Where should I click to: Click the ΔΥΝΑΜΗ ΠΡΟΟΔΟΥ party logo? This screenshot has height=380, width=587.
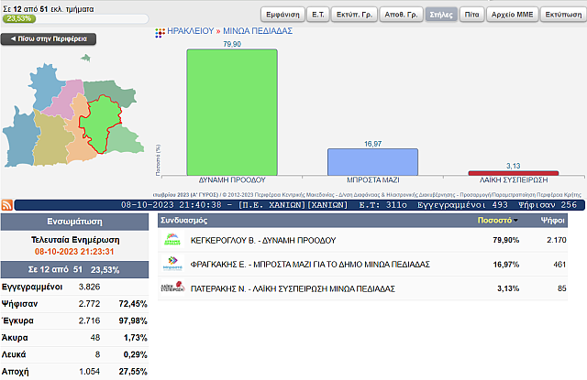172,240
